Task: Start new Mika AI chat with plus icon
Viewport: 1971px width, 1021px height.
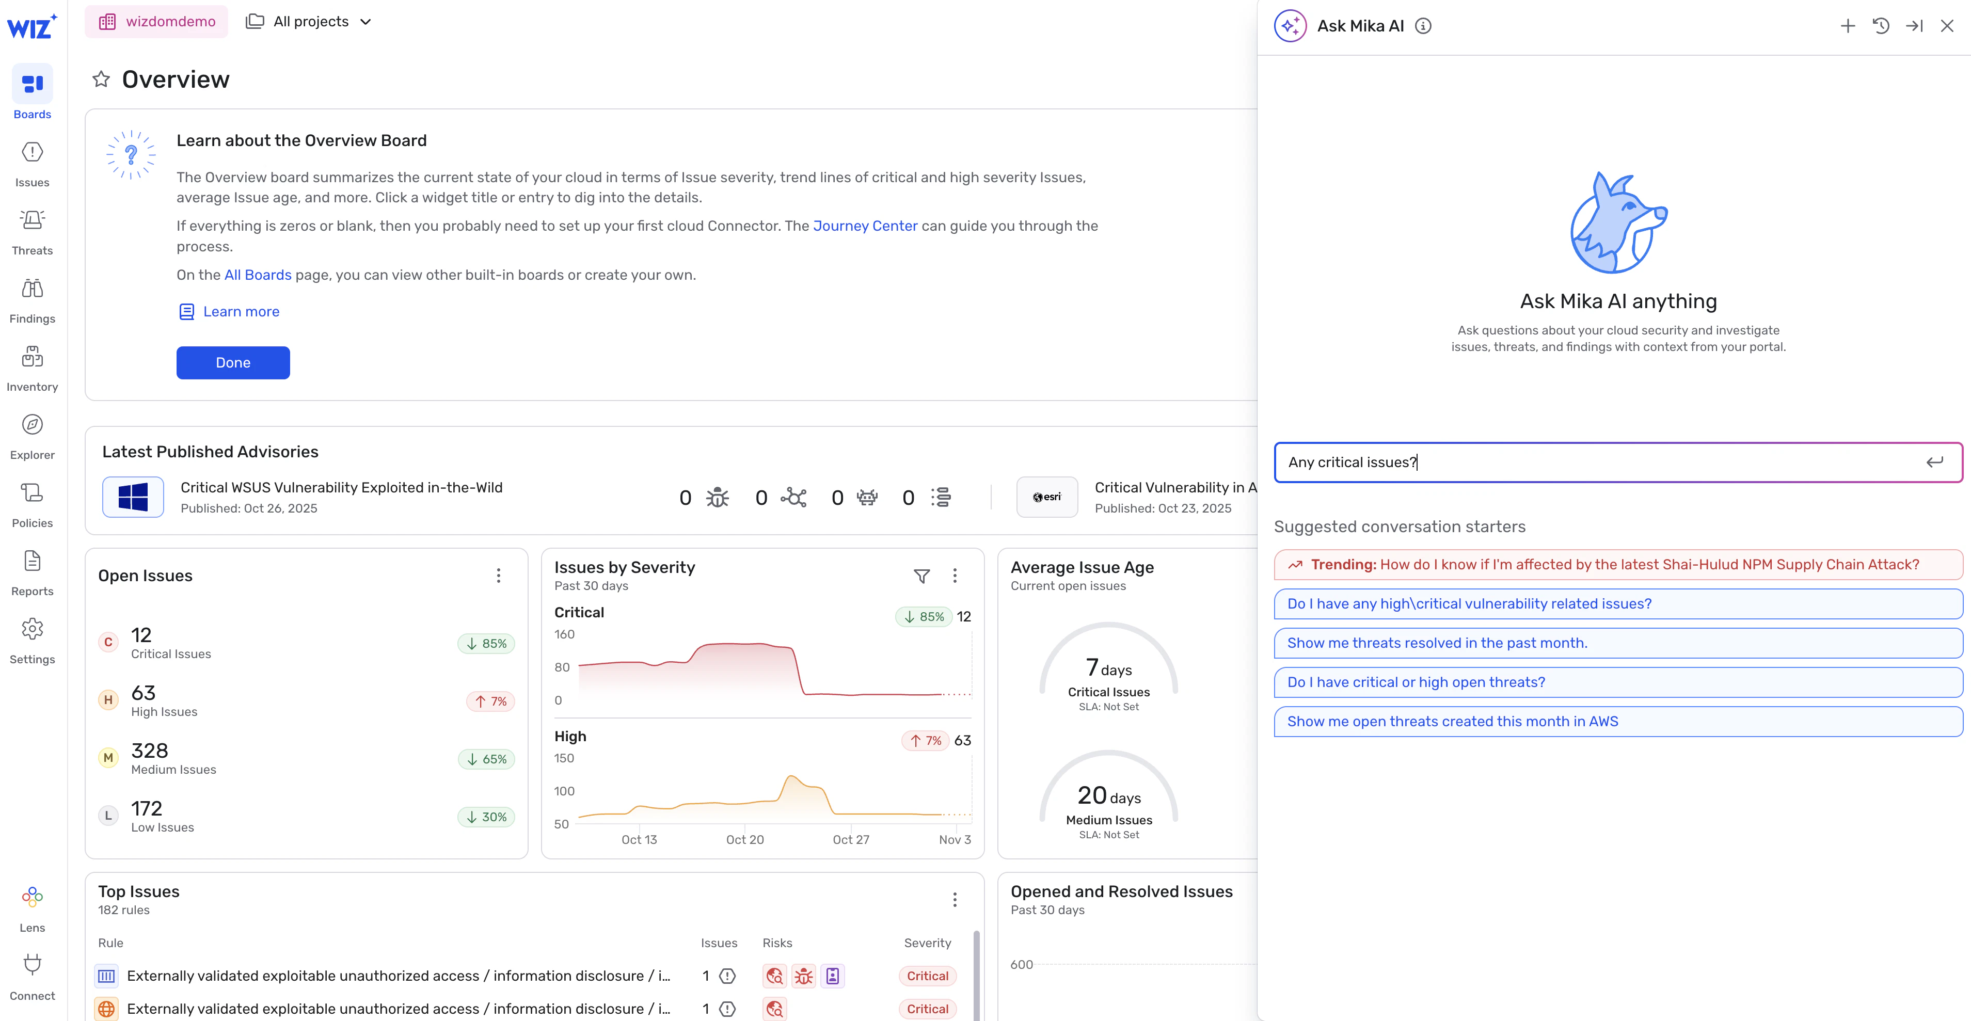Action: point(1847,26)
